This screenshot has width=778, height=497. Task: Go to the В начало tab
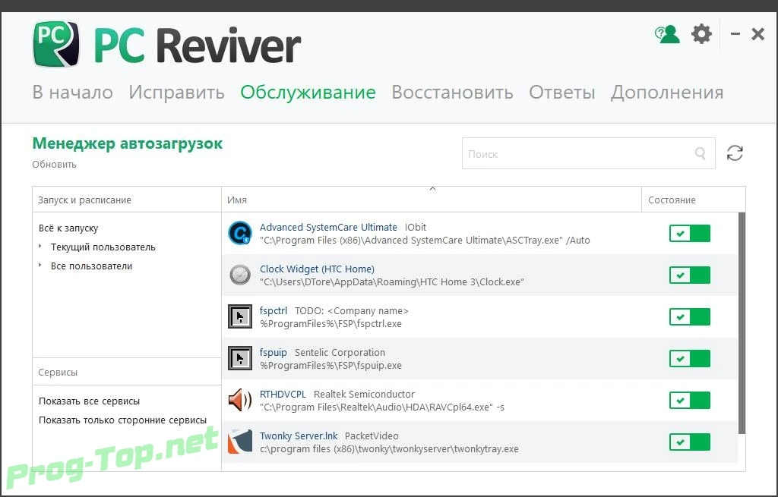[x=72, y=92]
